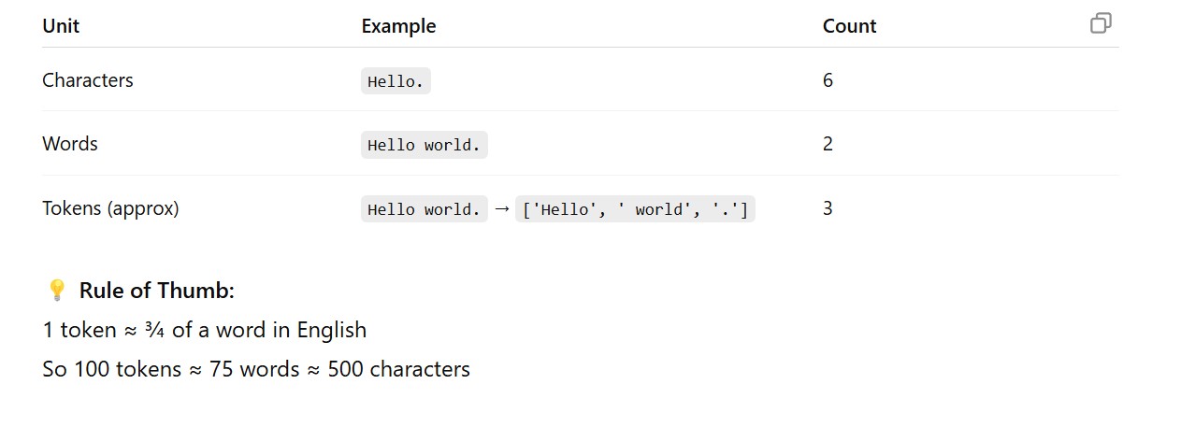
Task: Click the '1 token ≈ ¾ of a word' line
Action: click(x=205, y=330)
